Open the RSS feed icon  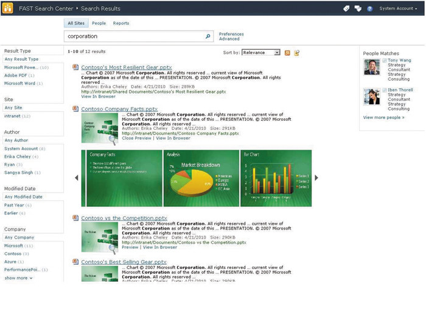[x=288, y=53]
